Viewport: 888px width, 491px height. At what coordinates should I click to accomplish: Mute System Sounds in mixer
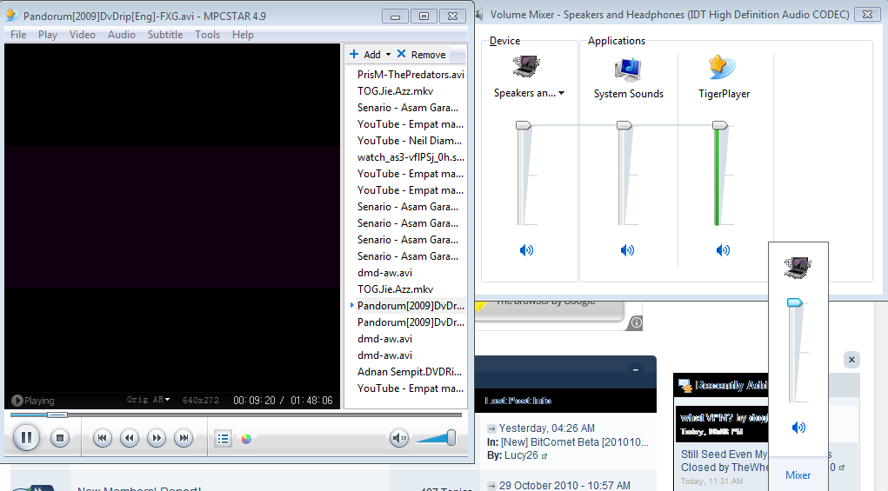pyautogui.click(x=627, y=250)
